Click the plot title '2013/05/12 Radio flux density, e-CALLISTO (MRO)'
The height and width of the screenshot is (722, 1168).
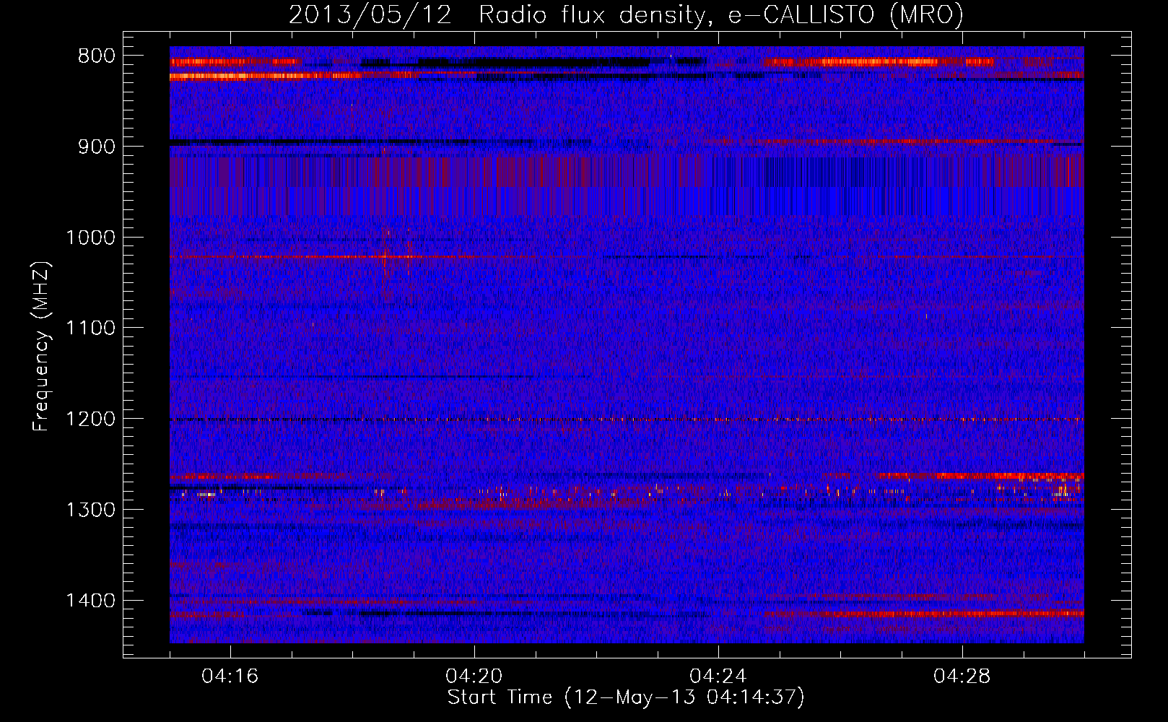(626, 15)
